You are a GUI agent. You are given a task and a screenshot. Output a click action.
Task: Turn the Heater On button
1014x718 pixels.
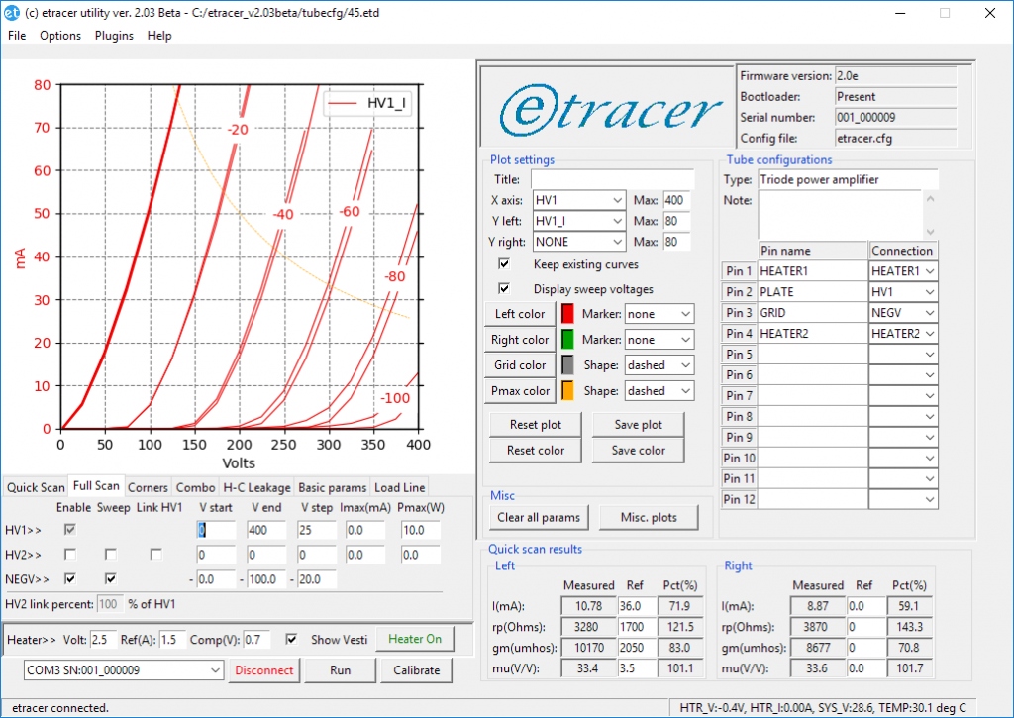point(415,639)
